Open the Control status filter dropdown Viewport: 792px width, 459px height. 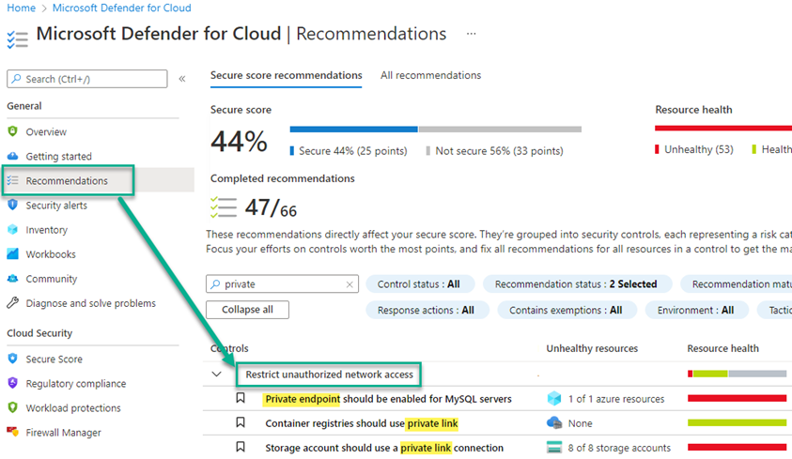[418, 284]
